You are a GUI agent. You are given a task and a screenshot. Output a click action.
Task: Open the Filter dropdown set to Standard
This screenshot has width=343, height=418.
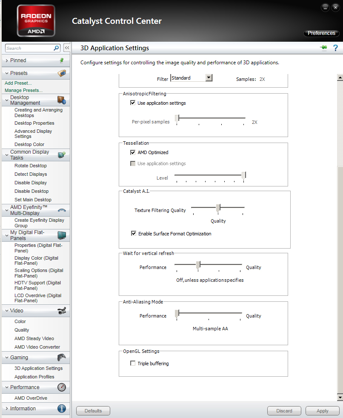[209, 78]
